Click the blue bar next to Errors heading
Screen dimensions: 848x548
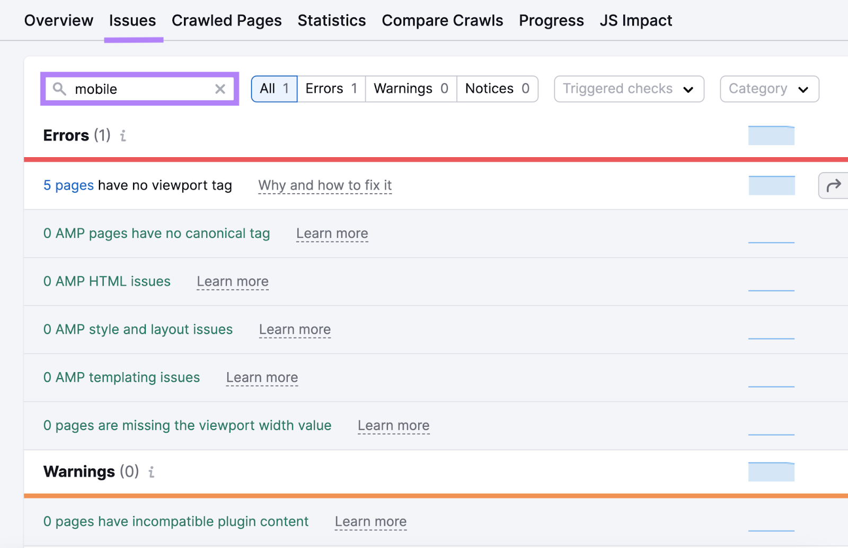tap(771, 136)
